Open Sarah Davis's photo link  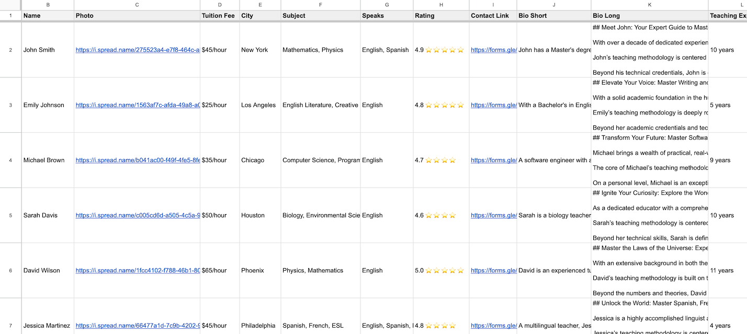point(138,215)
